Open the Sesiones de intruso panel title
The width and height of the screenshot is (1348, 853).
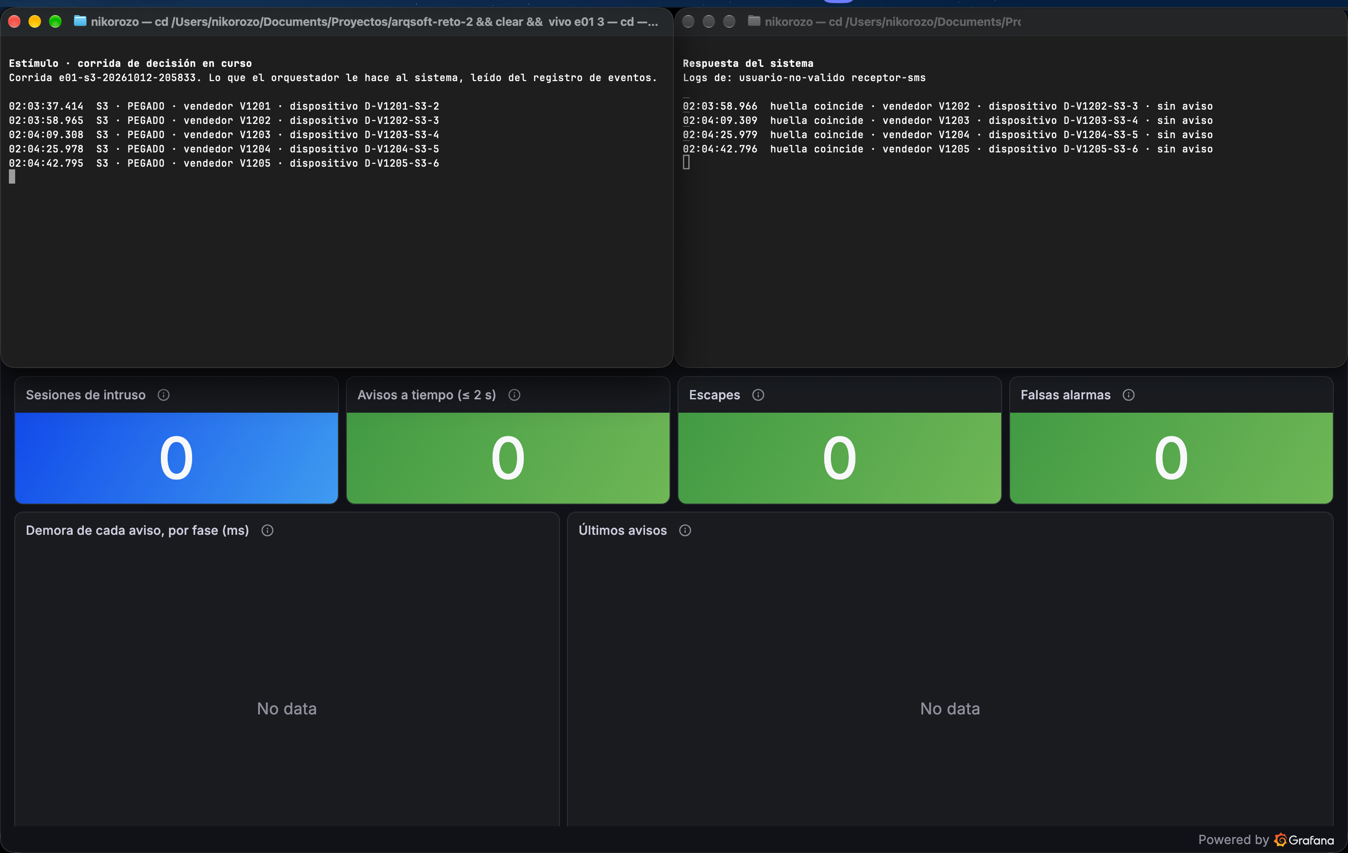click(x=86, y=395)
